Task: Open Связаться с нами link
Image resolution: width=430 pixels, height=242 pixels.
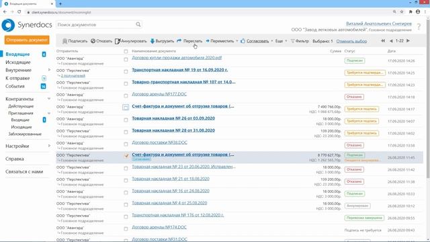Action: (x=24, y=172)
